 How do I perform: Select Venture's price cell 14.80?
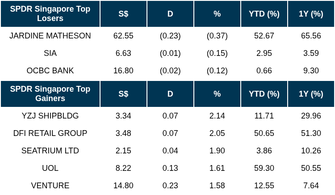coord(123,186)
